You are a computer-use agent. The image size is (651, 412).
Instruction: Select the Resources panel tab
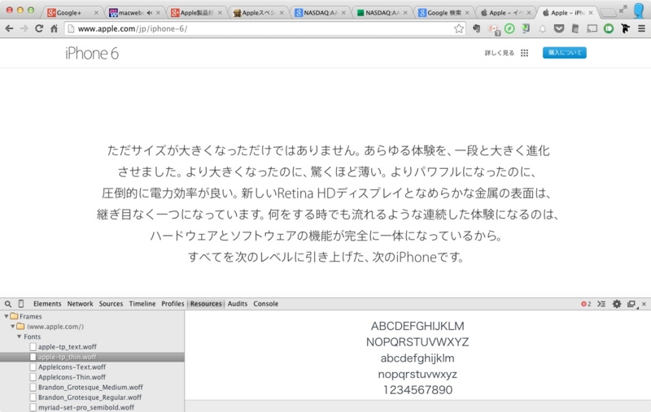[x=206, y=304]
